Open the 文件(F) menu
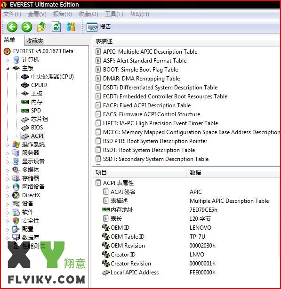The image size is (281, 289). tap(12, 14)
